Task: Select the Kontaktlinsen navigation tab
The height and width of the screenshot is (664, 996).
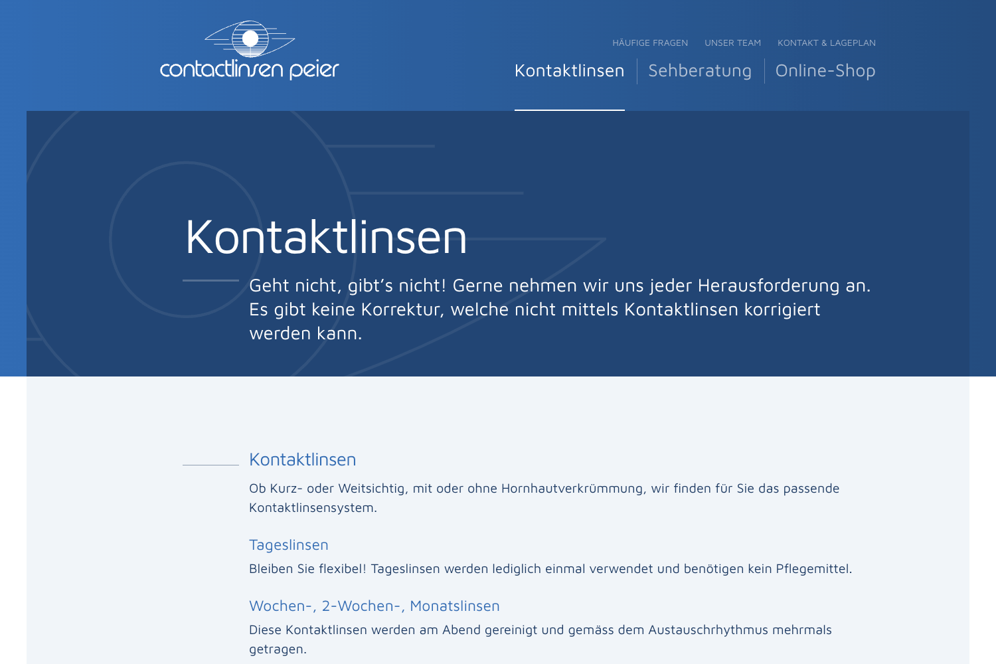Action: pyautogui.click(x=569, y=71)
